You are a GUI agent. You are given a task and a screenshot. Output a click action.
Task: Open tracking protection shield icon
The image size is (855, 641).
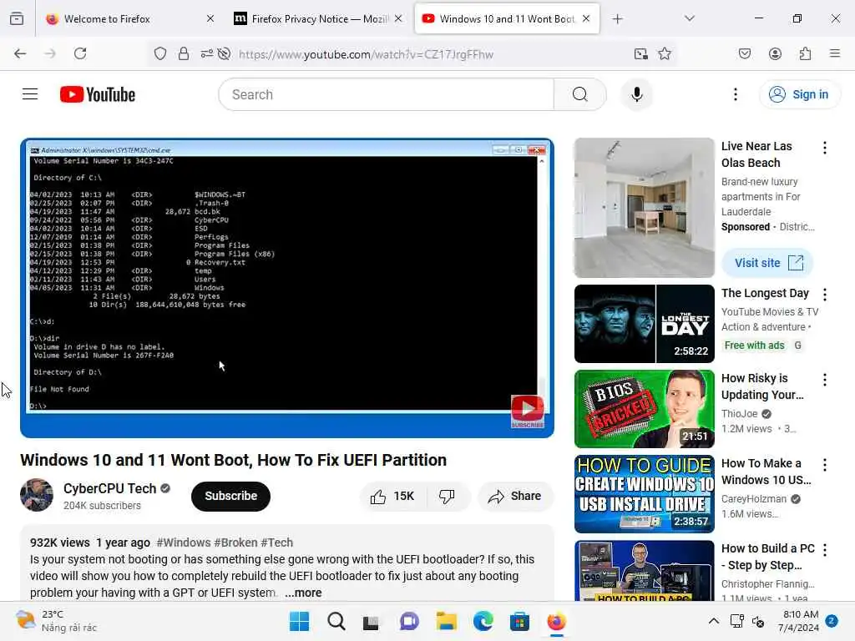(x=159, y=53)
